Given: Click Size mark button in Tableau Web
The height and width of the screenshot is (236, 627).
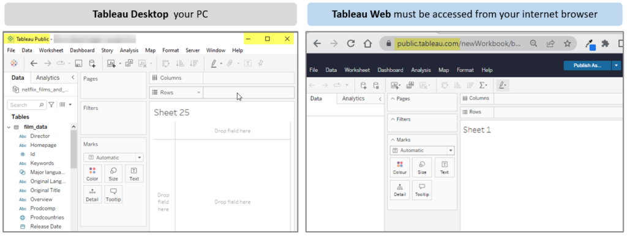Looking at the screenshot, I should pyautogui.click(x=422, y=167).
